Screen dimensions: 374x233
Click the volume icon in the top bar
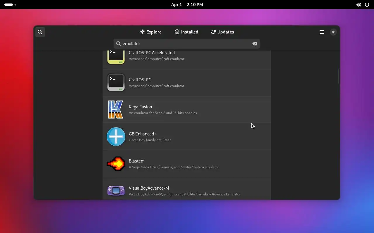(x=359, y=5)
